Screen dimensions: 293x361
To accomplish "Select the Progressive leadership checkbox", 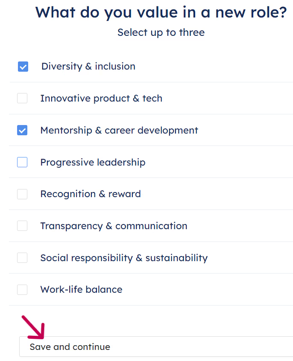I will click(23, 162).
